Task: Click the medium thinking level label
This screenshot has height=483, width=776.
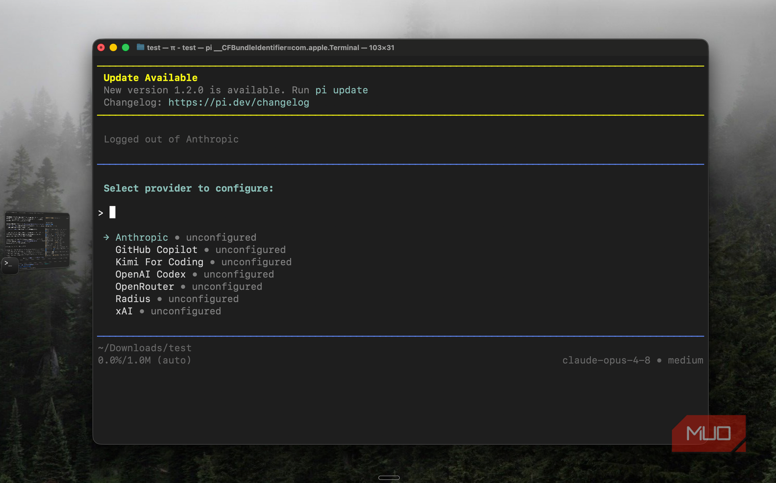Action: [x=685, y=360]
